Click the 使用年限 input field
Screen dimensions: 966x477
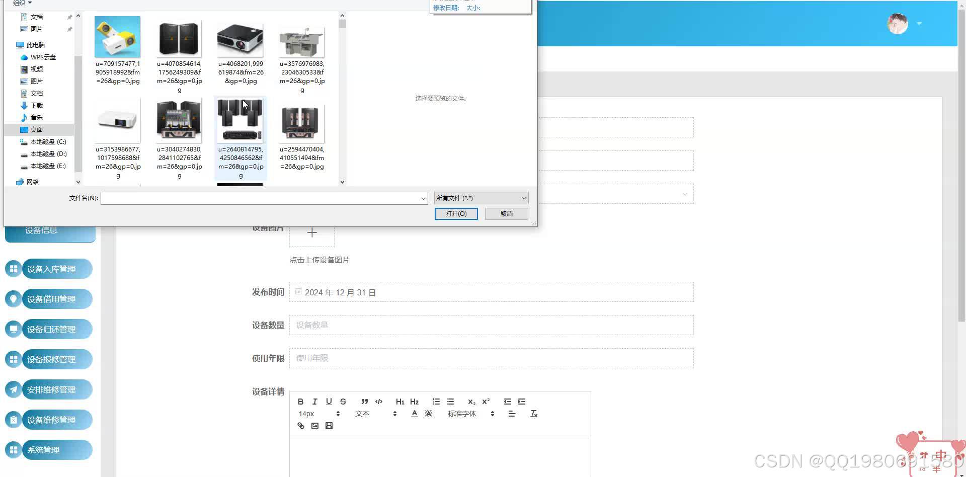[x=492, y=358]
